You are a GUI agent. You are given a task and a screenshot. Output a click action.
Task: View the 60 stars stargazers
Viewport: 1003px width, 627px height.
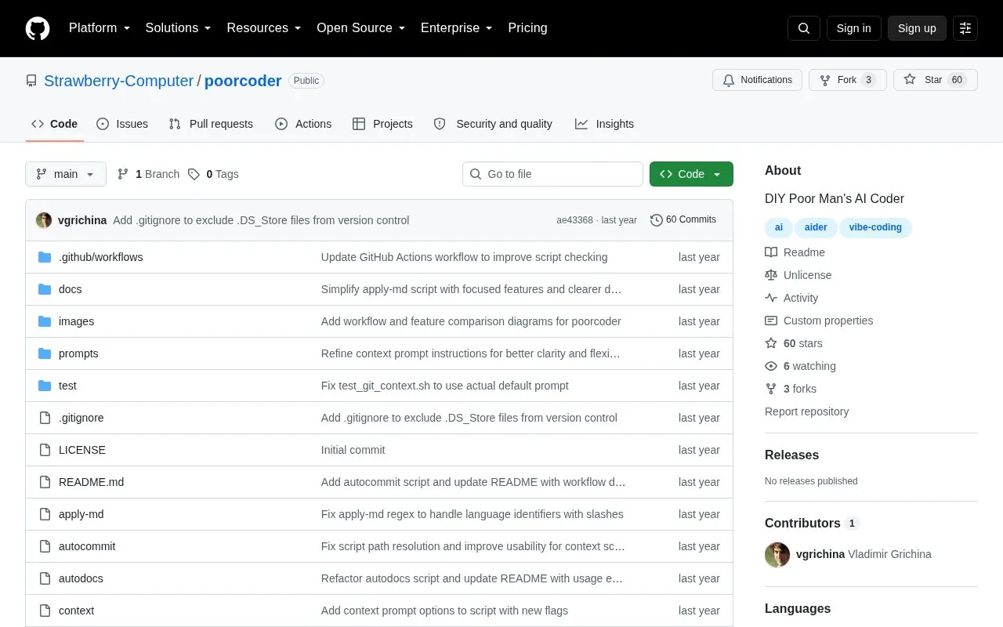tap(794, 343)
